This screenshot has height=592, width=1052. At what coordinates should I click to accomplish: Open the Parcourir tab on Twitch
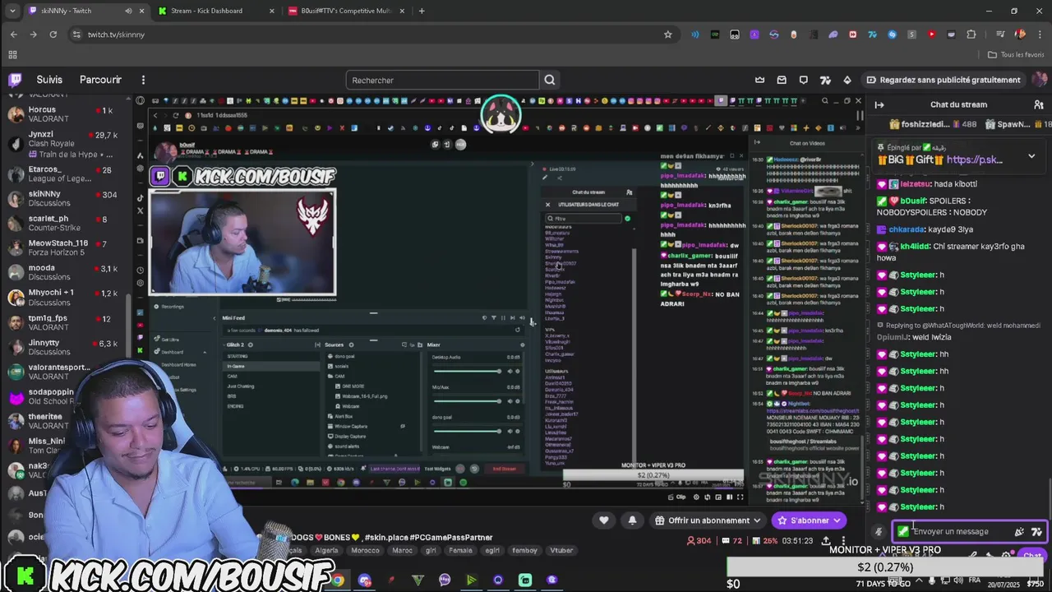coord(100,80)
